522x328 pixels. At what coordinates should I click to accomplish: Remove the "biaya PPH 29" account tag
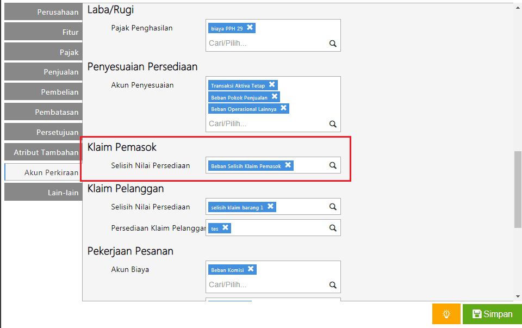click(250, 27)
